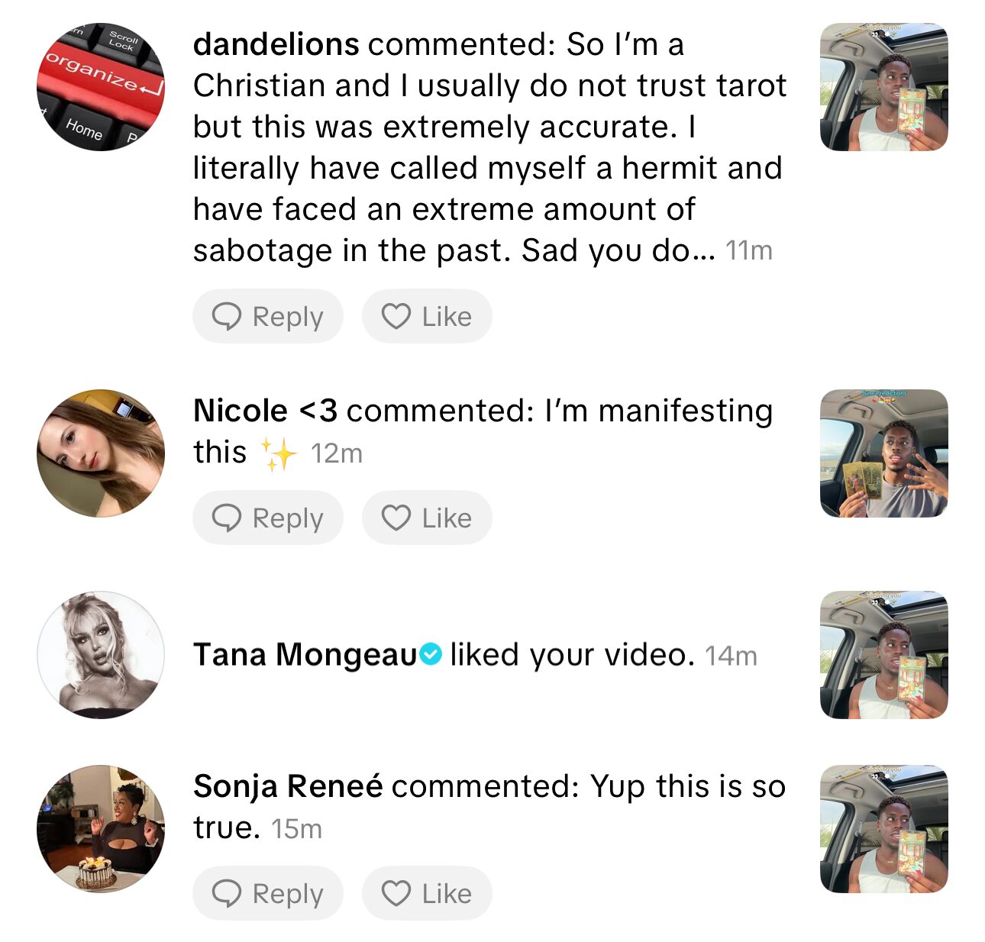This screenshot has height=942, width=985.
Task: Open video thumbnail beside Sonja Reneé's comment
Action: click(883, 829)
